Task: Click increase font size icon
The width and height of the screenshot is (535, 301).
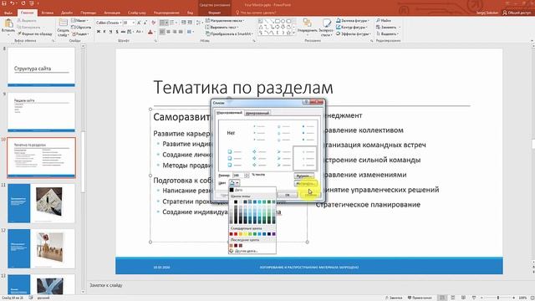Action: [139, 23]
